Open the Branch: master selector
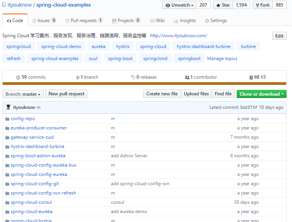 [x=23, y=94]
